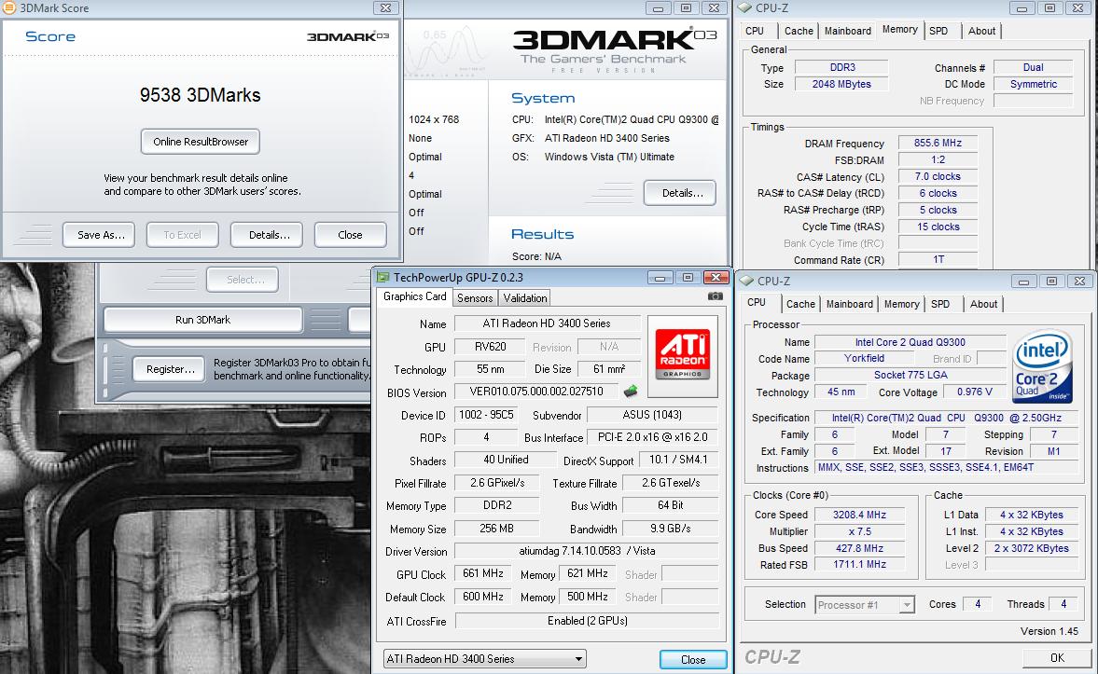1098x674 pixels.
Task: Click the BIOS Version field in GPU-Z
Action: coord(536,392)
